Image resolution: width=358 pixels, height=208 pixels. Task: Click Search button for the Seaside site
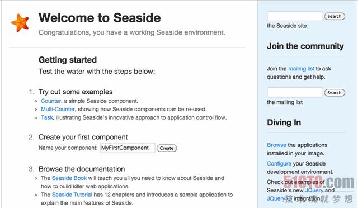[x=335, y=16]
